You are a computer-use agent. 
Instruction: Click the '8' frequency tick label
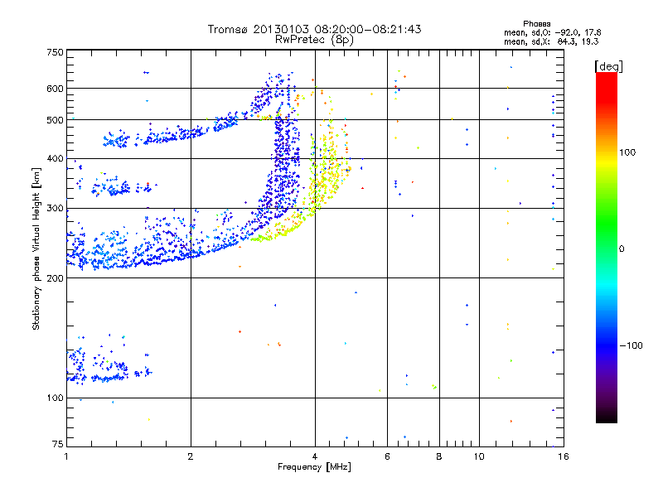[439, 456]
